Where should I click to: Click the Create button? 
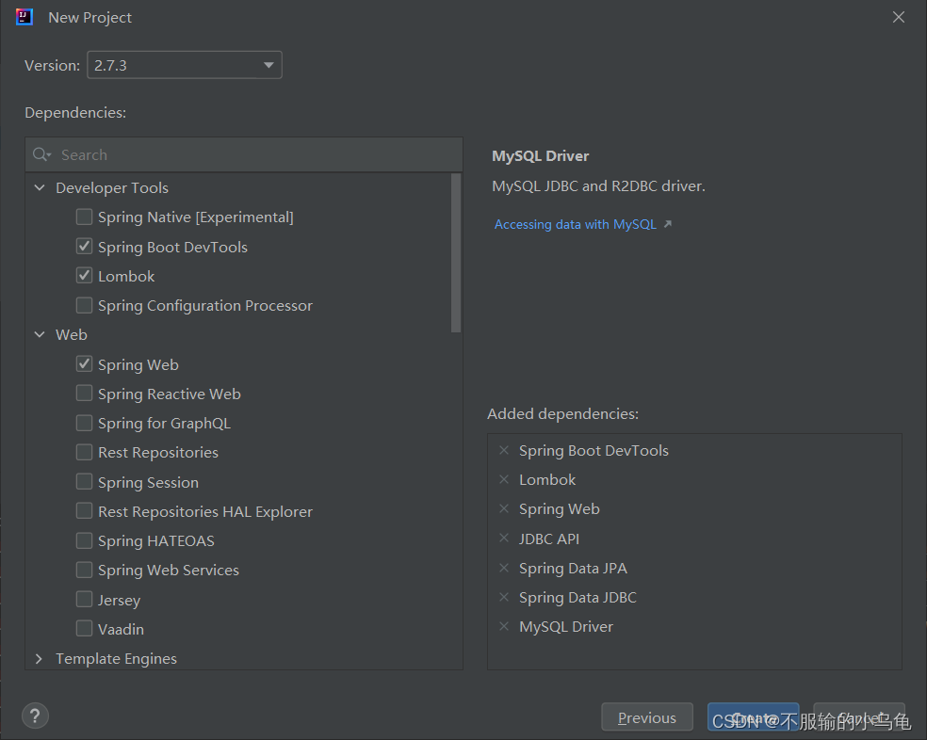754,717
